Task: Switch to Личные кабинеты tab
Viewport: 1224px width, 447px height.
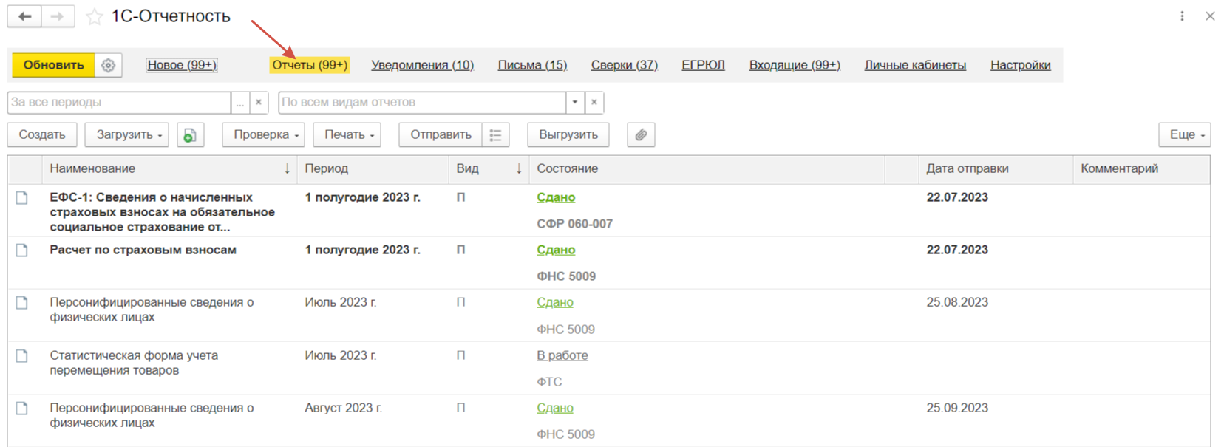Action: tap(915, 65)
